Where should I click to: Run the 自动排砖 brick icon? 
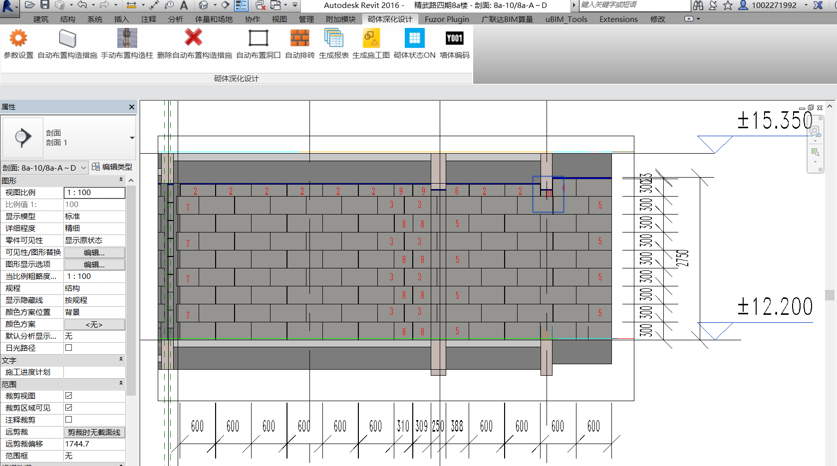click(x=300, y=38)
